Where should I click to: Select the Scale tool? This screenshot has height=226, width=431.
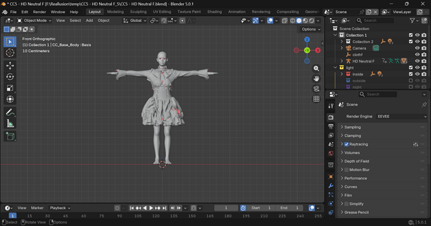pos(10,88)
